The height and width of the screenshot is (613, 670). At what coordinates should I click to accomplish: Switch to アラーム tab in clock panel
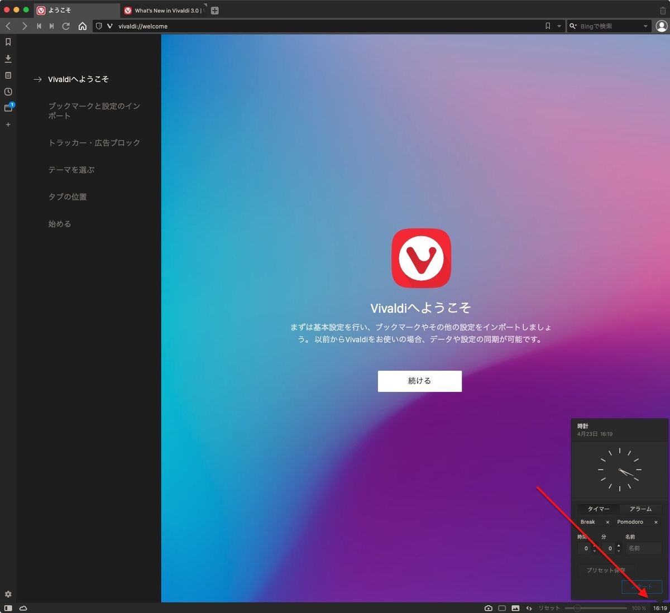click(640, 509)
